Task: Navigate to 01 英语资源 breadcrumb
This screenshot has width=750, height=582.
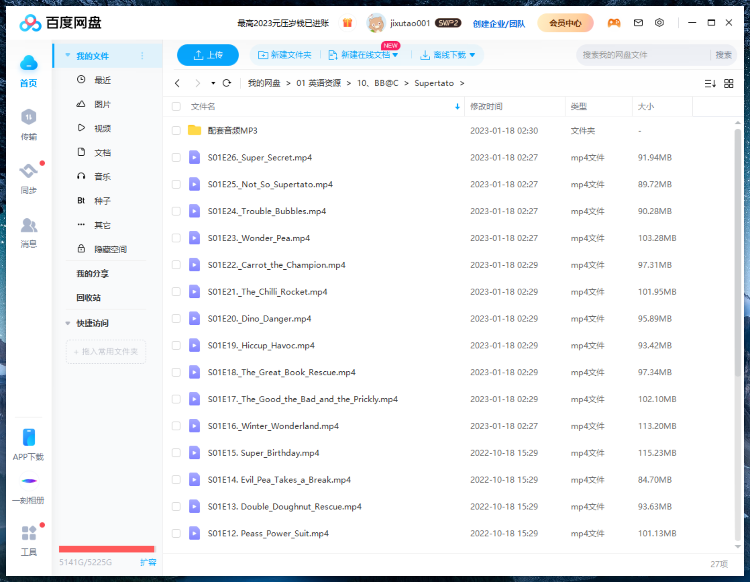Action: (318, 83)
